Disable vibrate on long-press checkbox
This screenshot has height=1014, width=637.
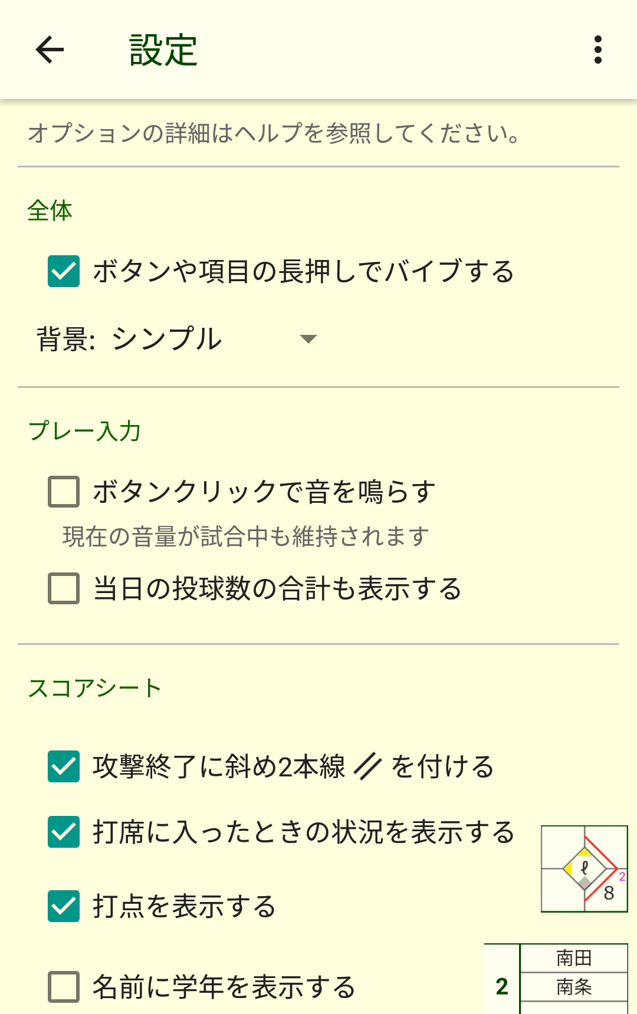pyautogui.click(x=64, y=271)
